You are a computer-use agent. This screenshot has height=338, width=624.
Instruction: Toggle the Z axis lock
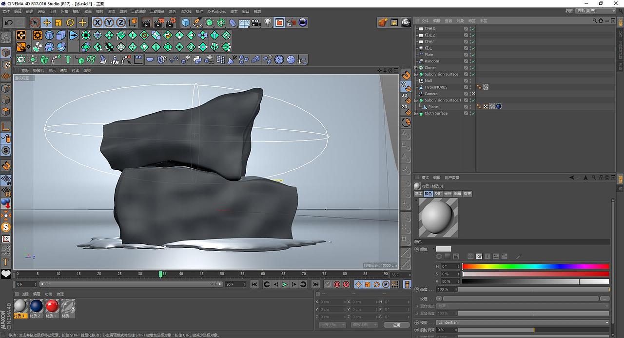(x=120, y=22)
